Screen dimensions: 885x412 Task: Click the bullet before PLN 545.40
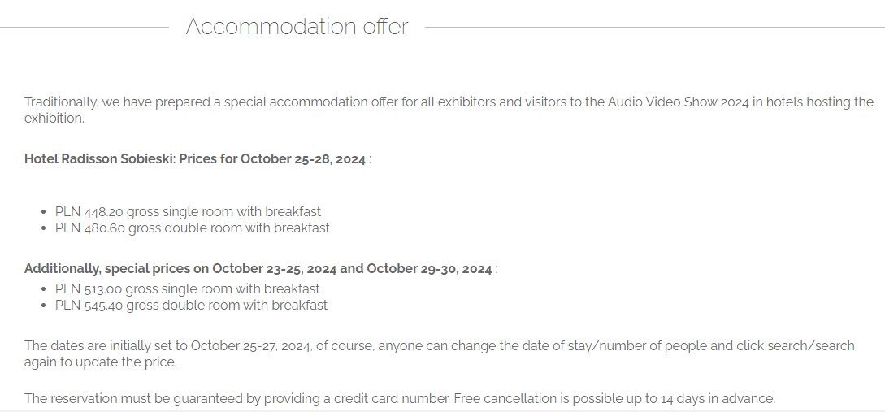pyautogui.click(x=43, y=306)
